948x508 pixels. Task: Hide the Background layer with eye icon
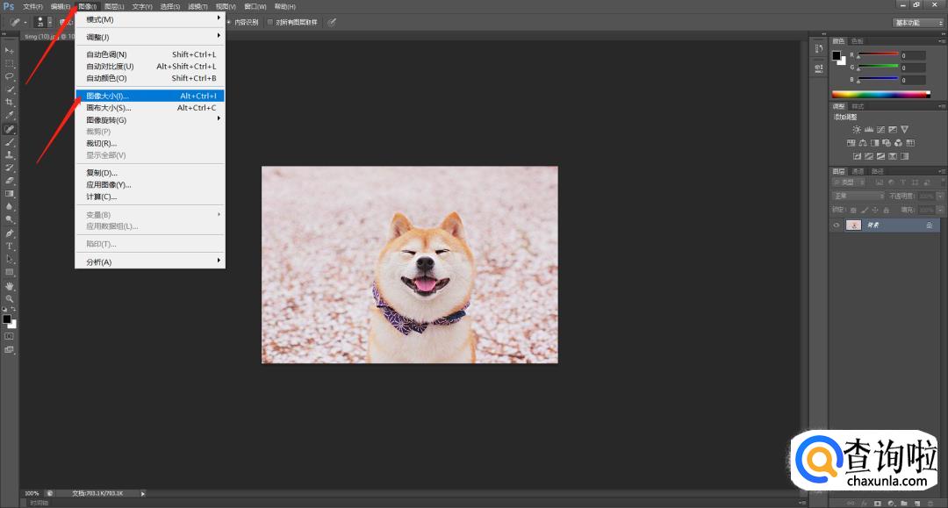coord(837,225)
